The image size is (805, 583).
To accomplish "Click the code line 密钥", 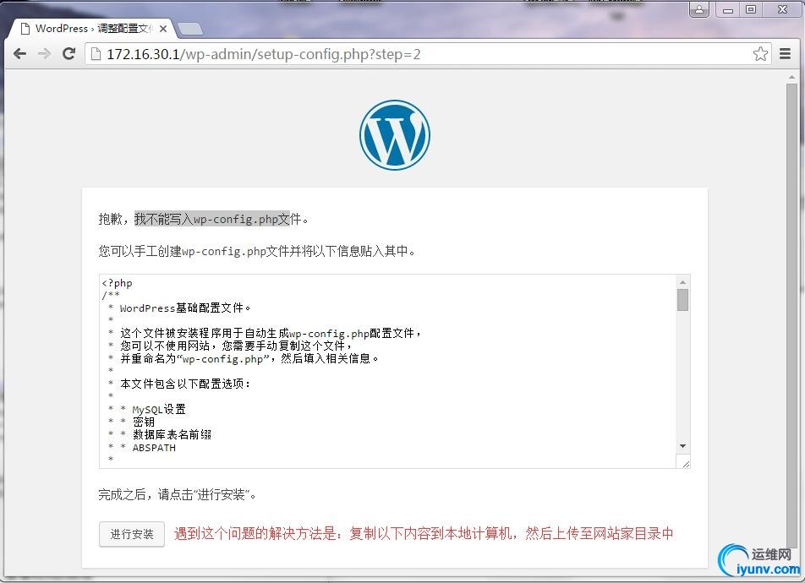I will click(143, 422).
